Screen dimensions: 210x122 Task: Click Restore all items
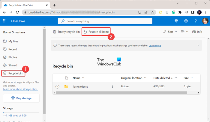(96, 32)
